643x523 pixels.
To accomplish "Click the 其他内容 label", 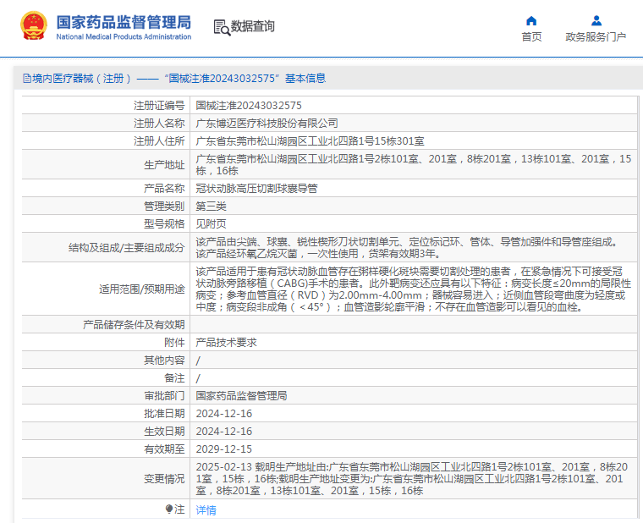I will (164, 361).
